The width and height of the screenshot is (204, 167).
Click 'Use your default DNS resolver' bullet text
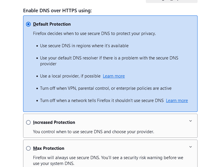tap(109, 58)
